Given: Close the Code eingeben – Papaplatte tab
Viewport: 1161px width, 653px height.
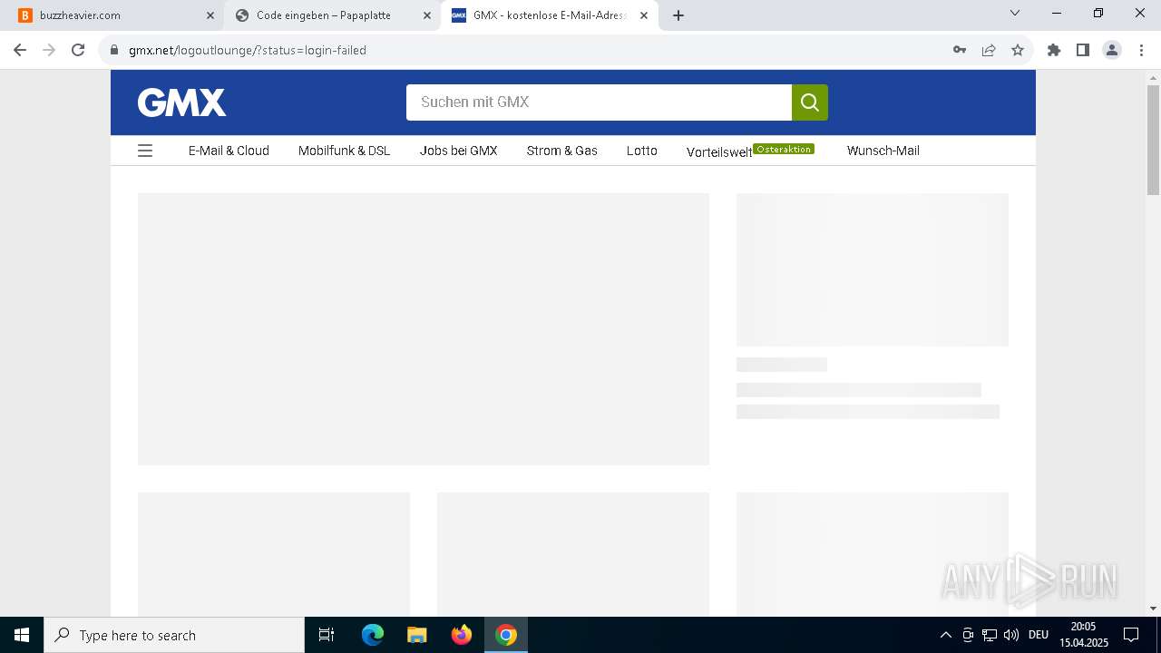Looking at the screenshot, I should click(427, 15).
